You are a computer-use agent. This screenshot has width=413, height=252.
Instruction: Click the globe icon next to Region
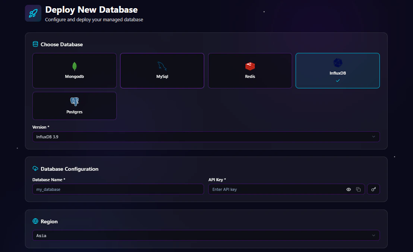click(35, 221)
